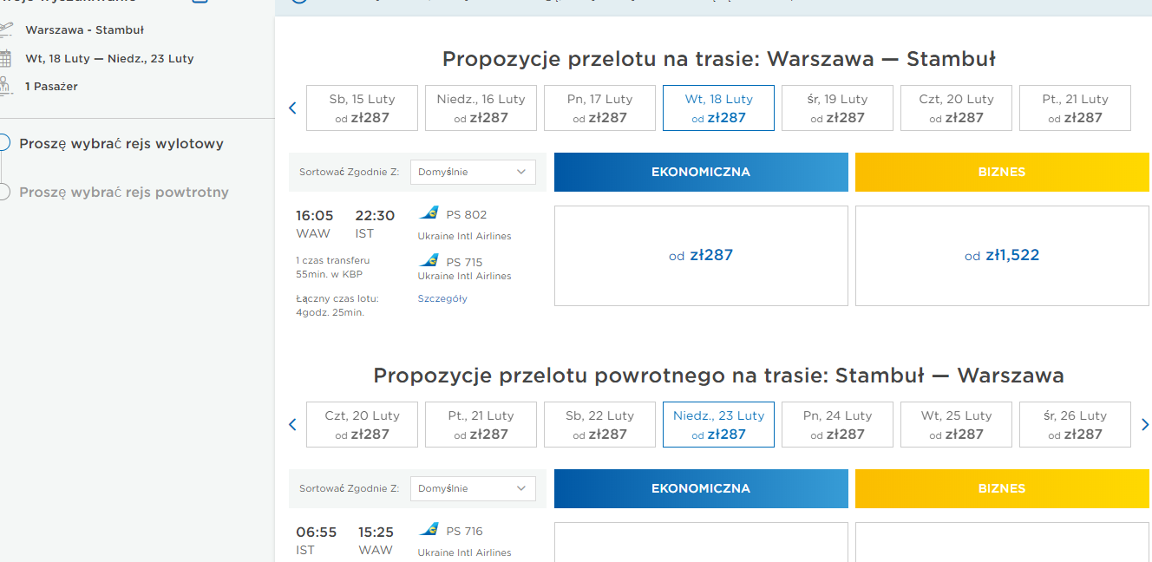Choose the Pn, 24 Luty return date tab
Image resolution: width=1152 pixels, height=562 pixels.
coord(837,425)
